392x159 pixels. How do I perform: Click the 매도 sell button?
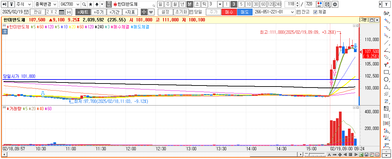(x=245, y=12)
